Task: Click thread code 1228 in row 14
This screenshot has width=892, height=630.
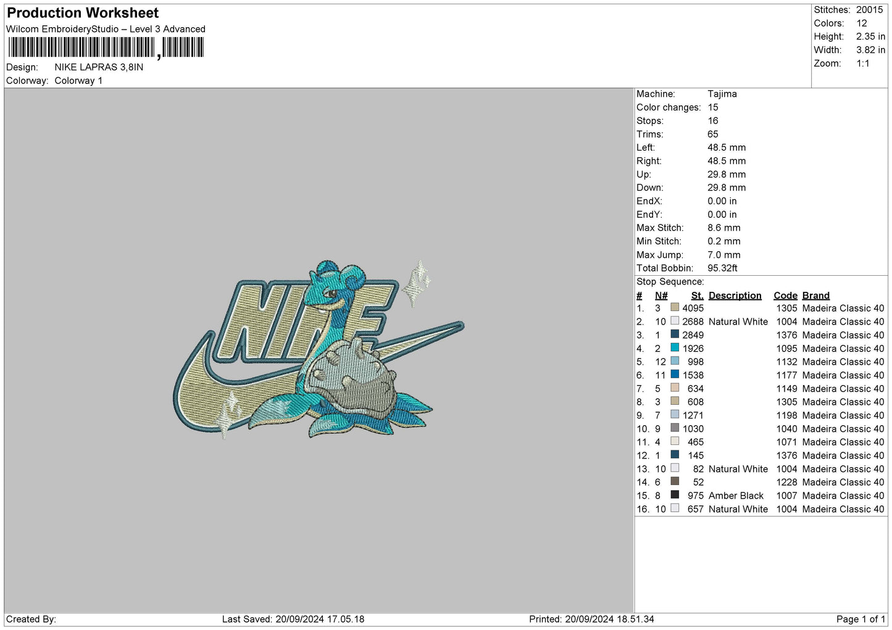Action: pyautogui.click(x=787, y=482)
